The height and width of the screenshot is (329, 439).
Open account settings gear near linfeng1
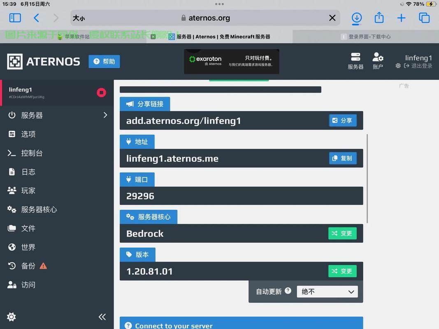point(398,66)
